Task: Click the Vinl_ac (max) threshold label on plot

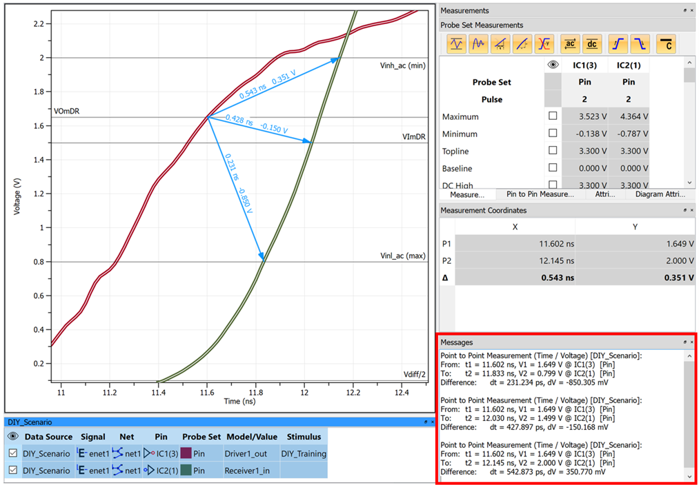Action: tap(402, 256)
